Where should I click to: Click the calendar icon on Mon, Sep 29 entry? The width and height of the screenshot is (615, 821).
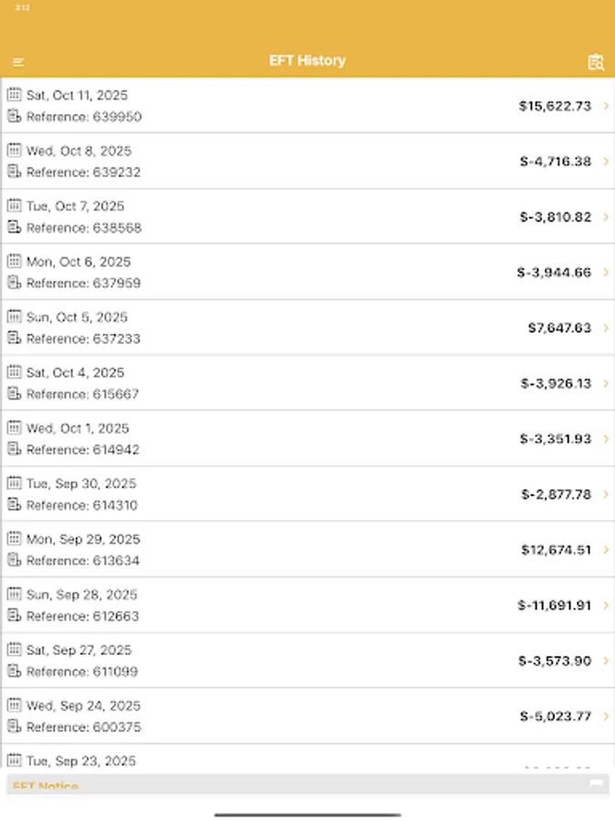(14, 538)
